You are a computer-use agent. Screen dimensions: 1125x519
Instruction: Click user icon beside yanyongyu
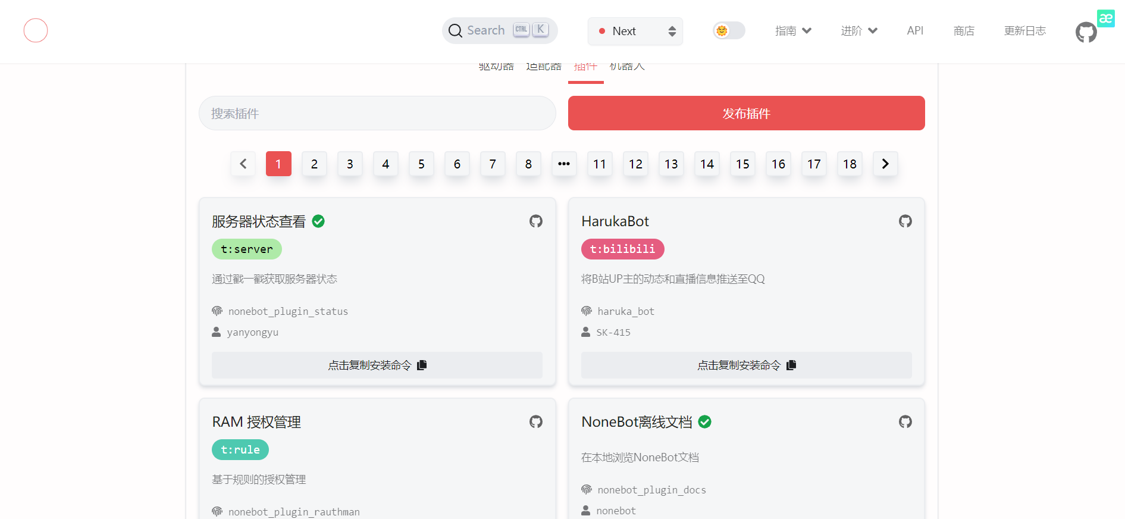tap(216, 332)
